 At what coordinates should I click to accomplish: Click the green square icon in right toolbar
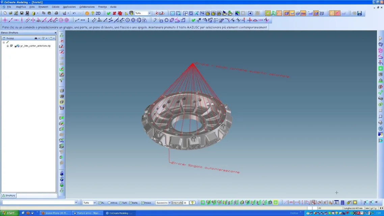pyautogui.click(x=381, y=69)
